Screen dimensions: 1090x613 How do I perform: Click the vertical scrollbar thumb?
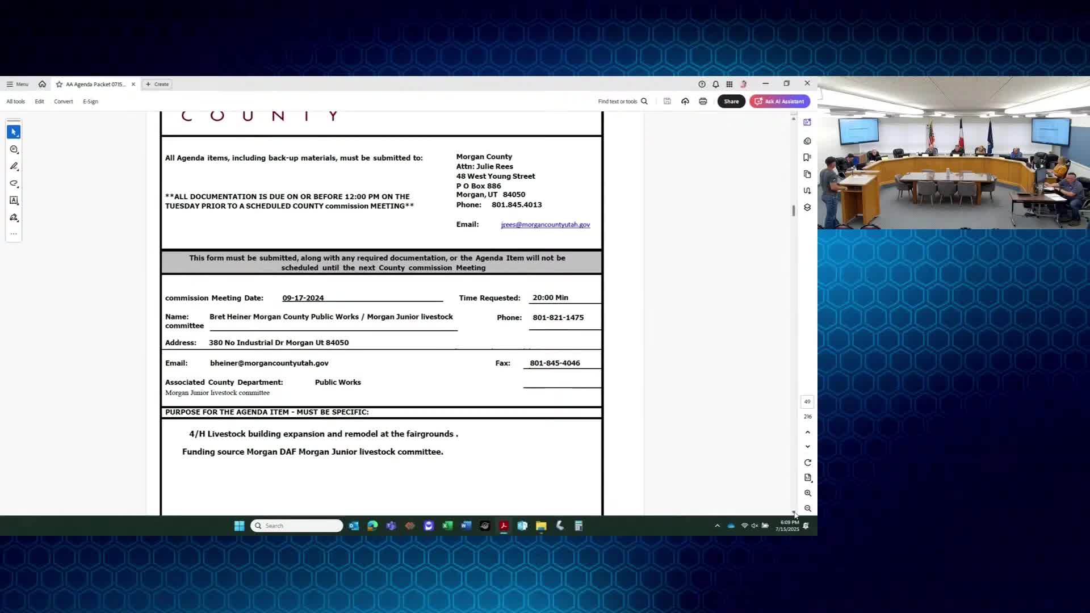pyautogui.click(x=793, y=210)
